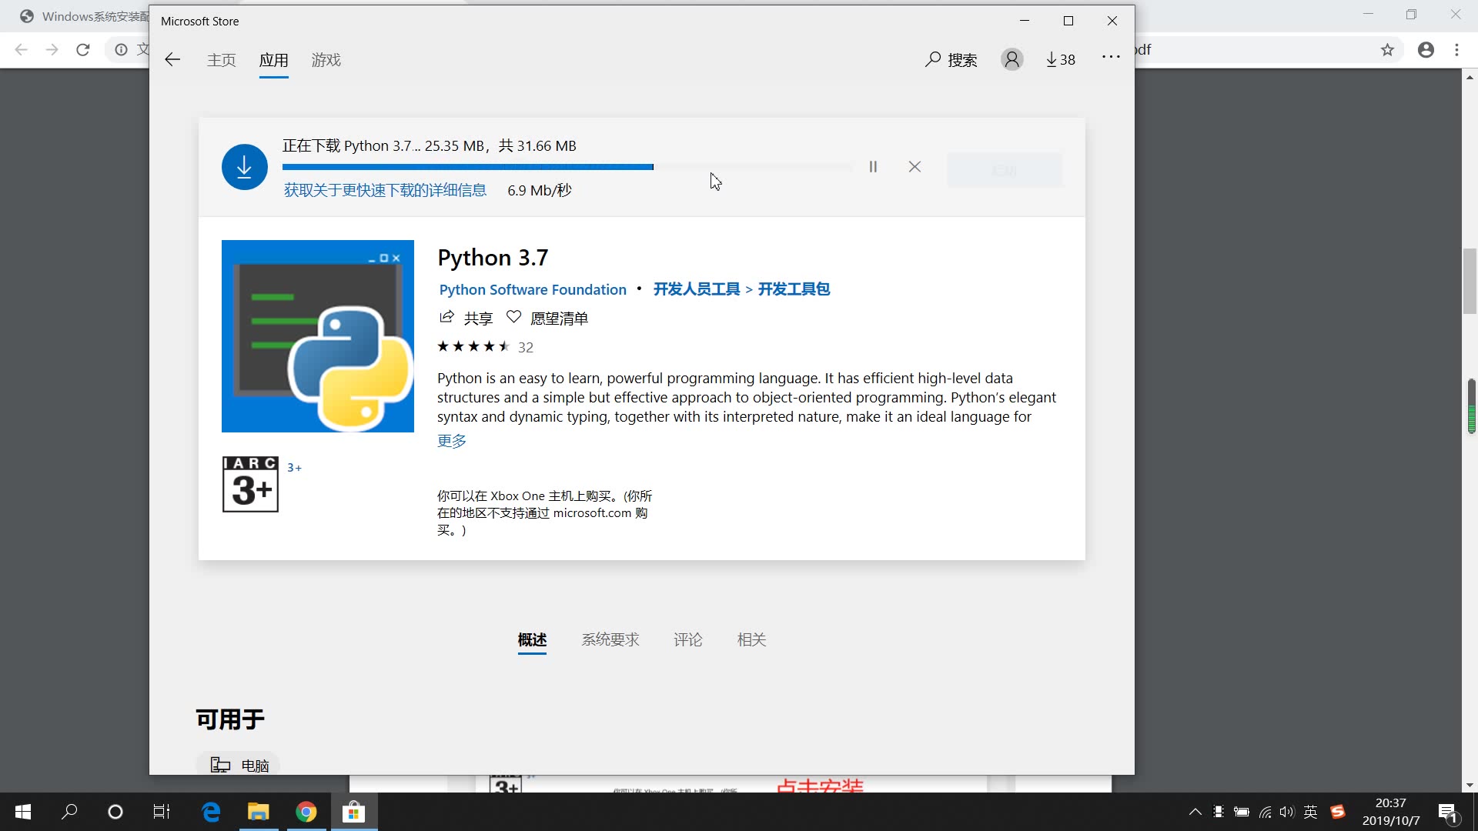Open the taskbar clock and date
Screen dimensions: 1478x831
(x=1391, y=812)
